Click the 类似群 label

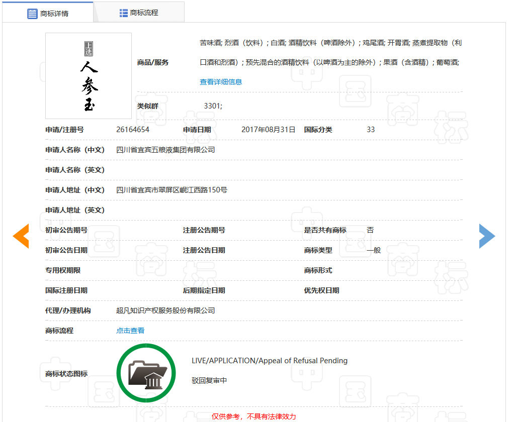click(147, 106)
